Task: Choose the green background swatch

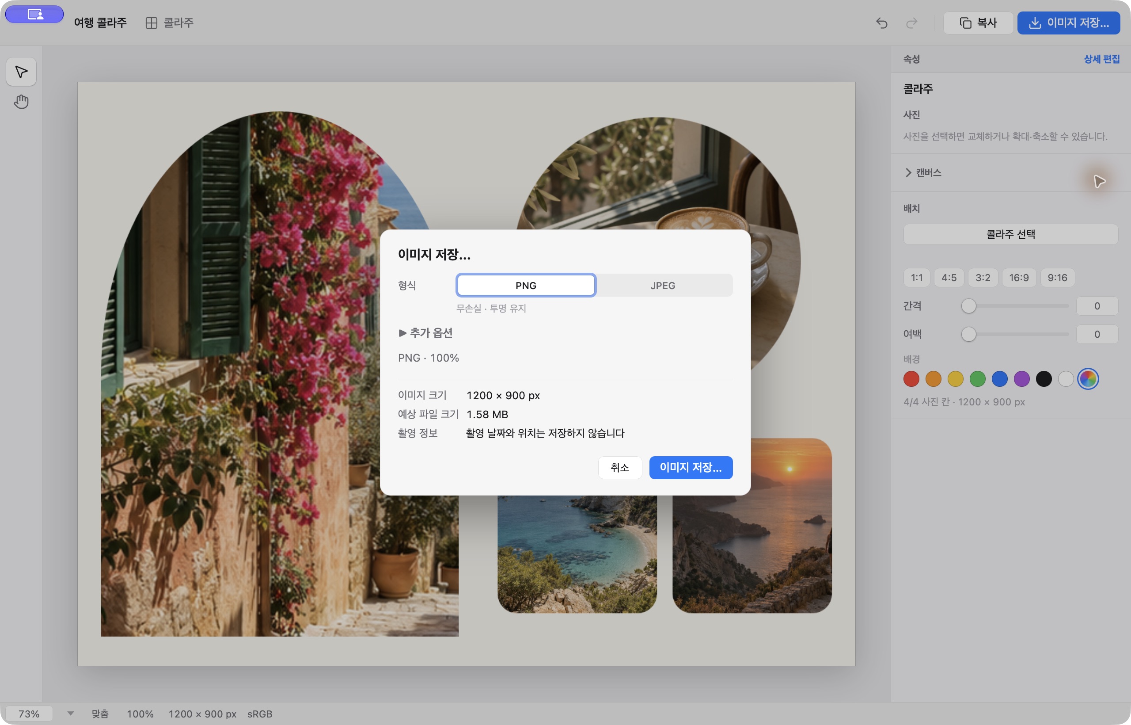Action: pyautogui.click(x=978, y=379)
